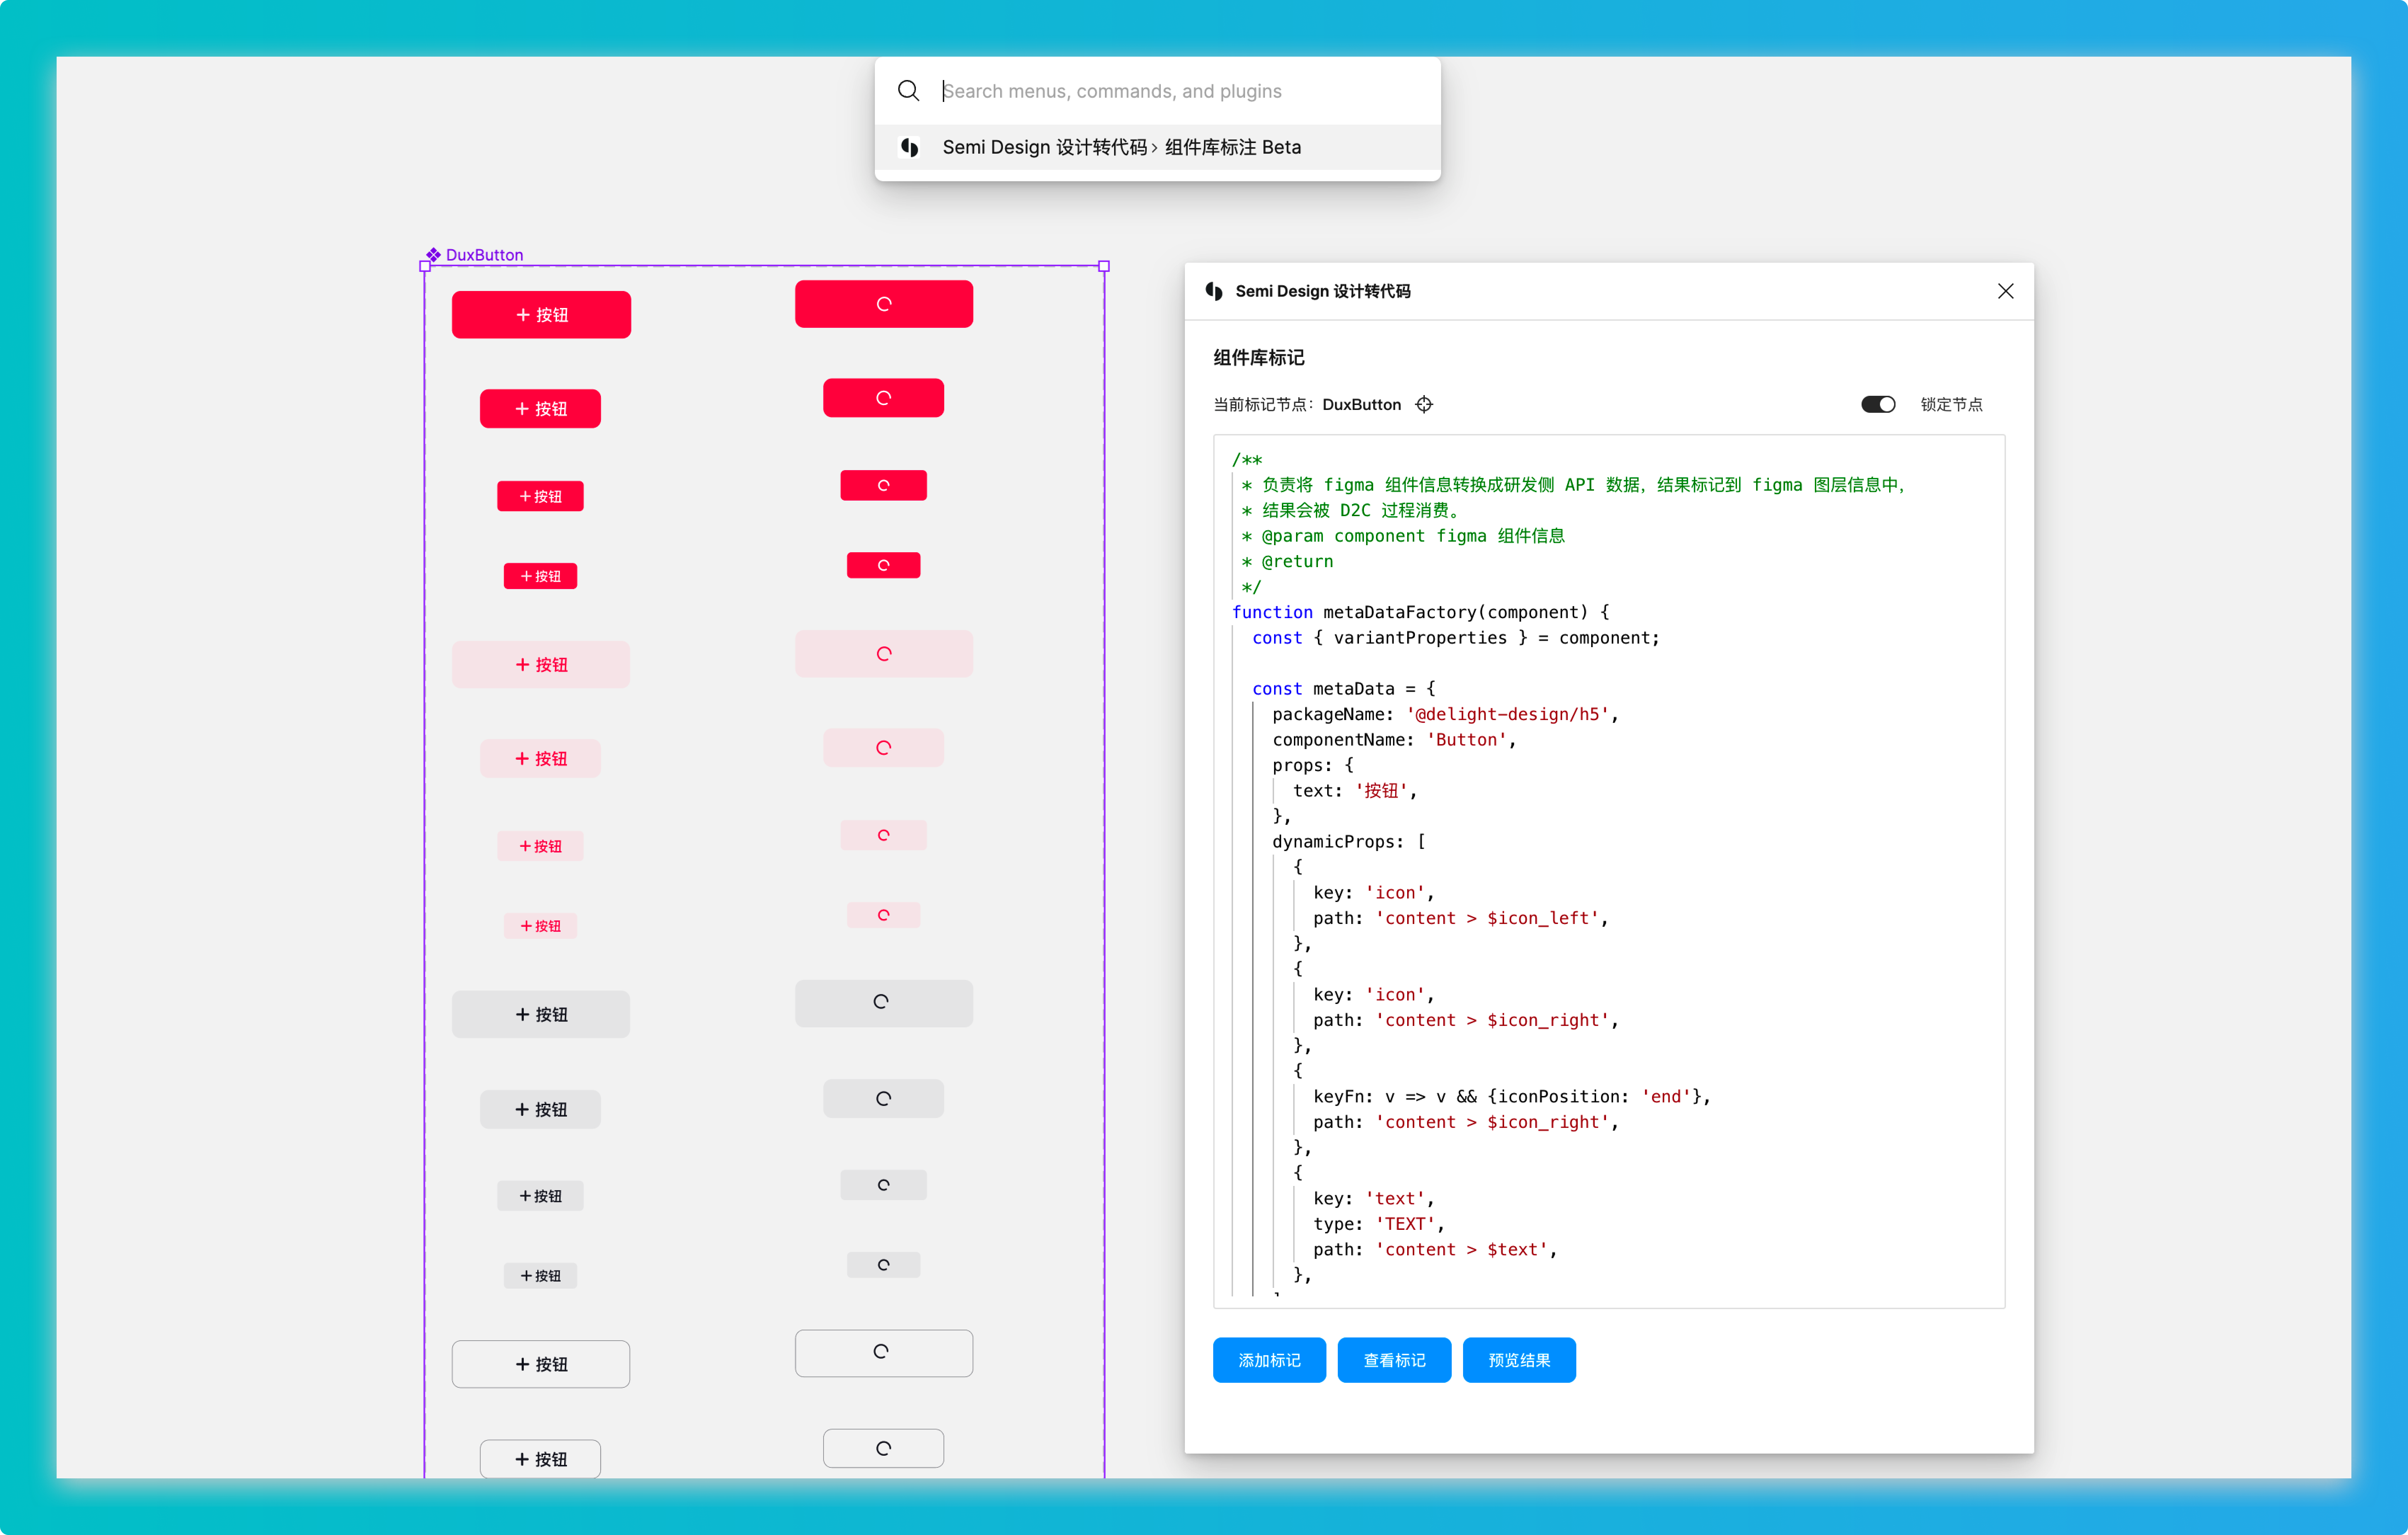Select the largest gray loading-spinner button
2408x1535 pixels.
[x=884, y=1003]
